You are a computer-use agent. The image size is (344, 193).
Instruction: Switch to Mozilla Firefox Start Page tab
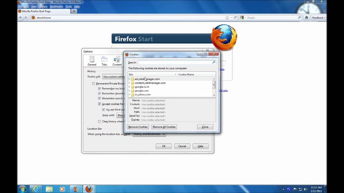(44, 11)
